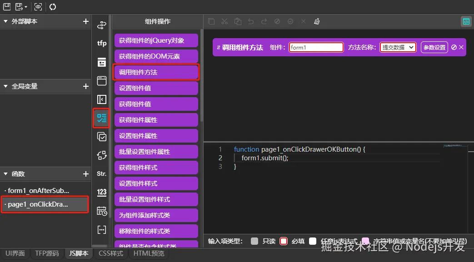Select the form1_onAfterSub... function
Screen dimensions: 474x262
(45, 191)
